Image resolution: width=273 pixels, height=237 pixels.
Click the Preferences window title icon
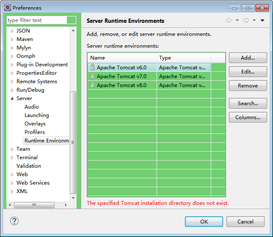(8, 8)
